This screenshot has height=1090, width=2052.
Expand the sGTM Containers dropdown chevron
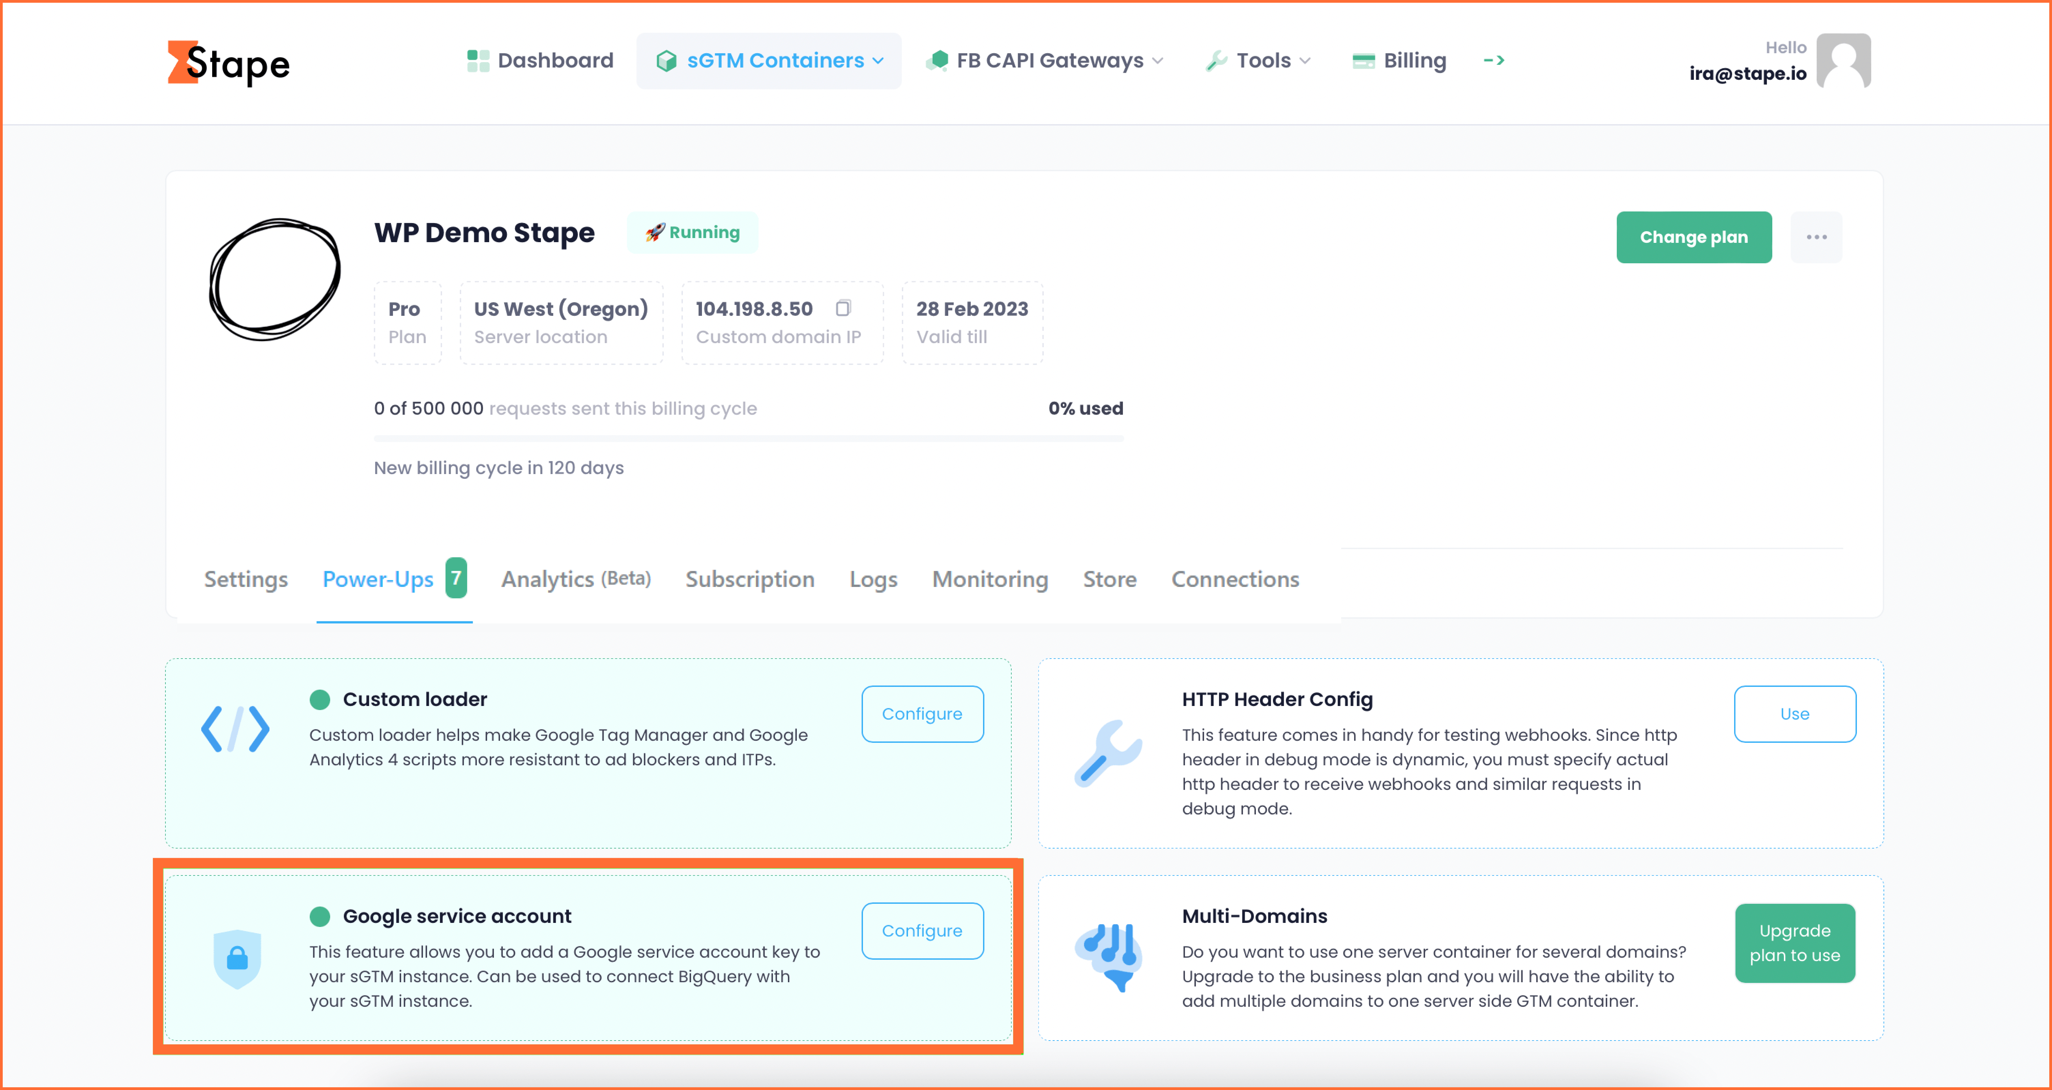click(x=878, y=61)
